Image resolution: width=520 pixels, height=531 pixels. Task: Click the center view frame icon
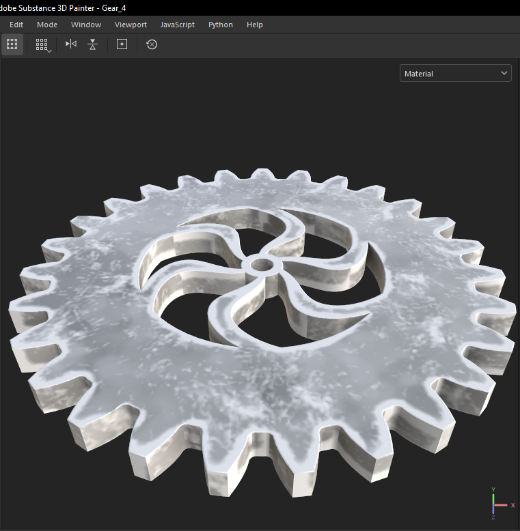122,44
